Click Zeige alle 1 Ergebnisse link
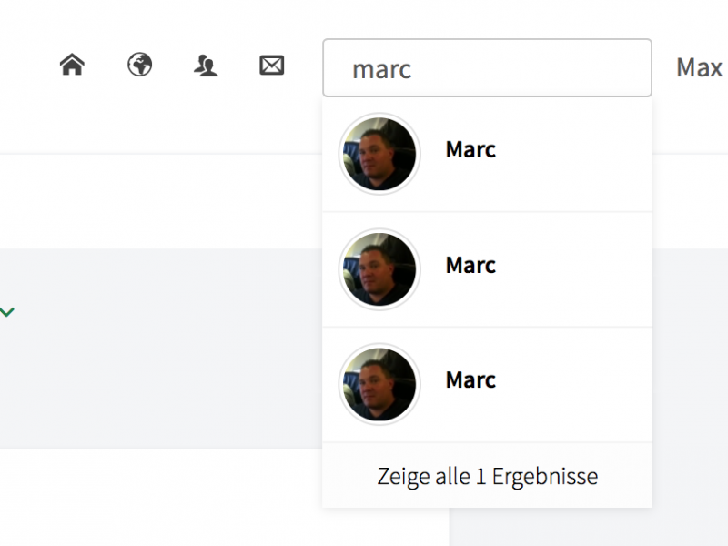The image size is (728, 546). pos(488,476)
